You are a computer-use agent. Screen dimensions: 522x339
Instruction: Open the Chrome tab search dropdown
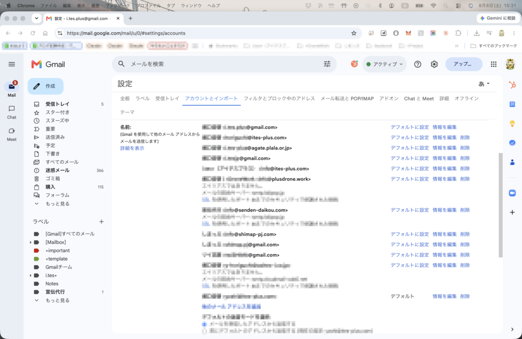(36, 19)
